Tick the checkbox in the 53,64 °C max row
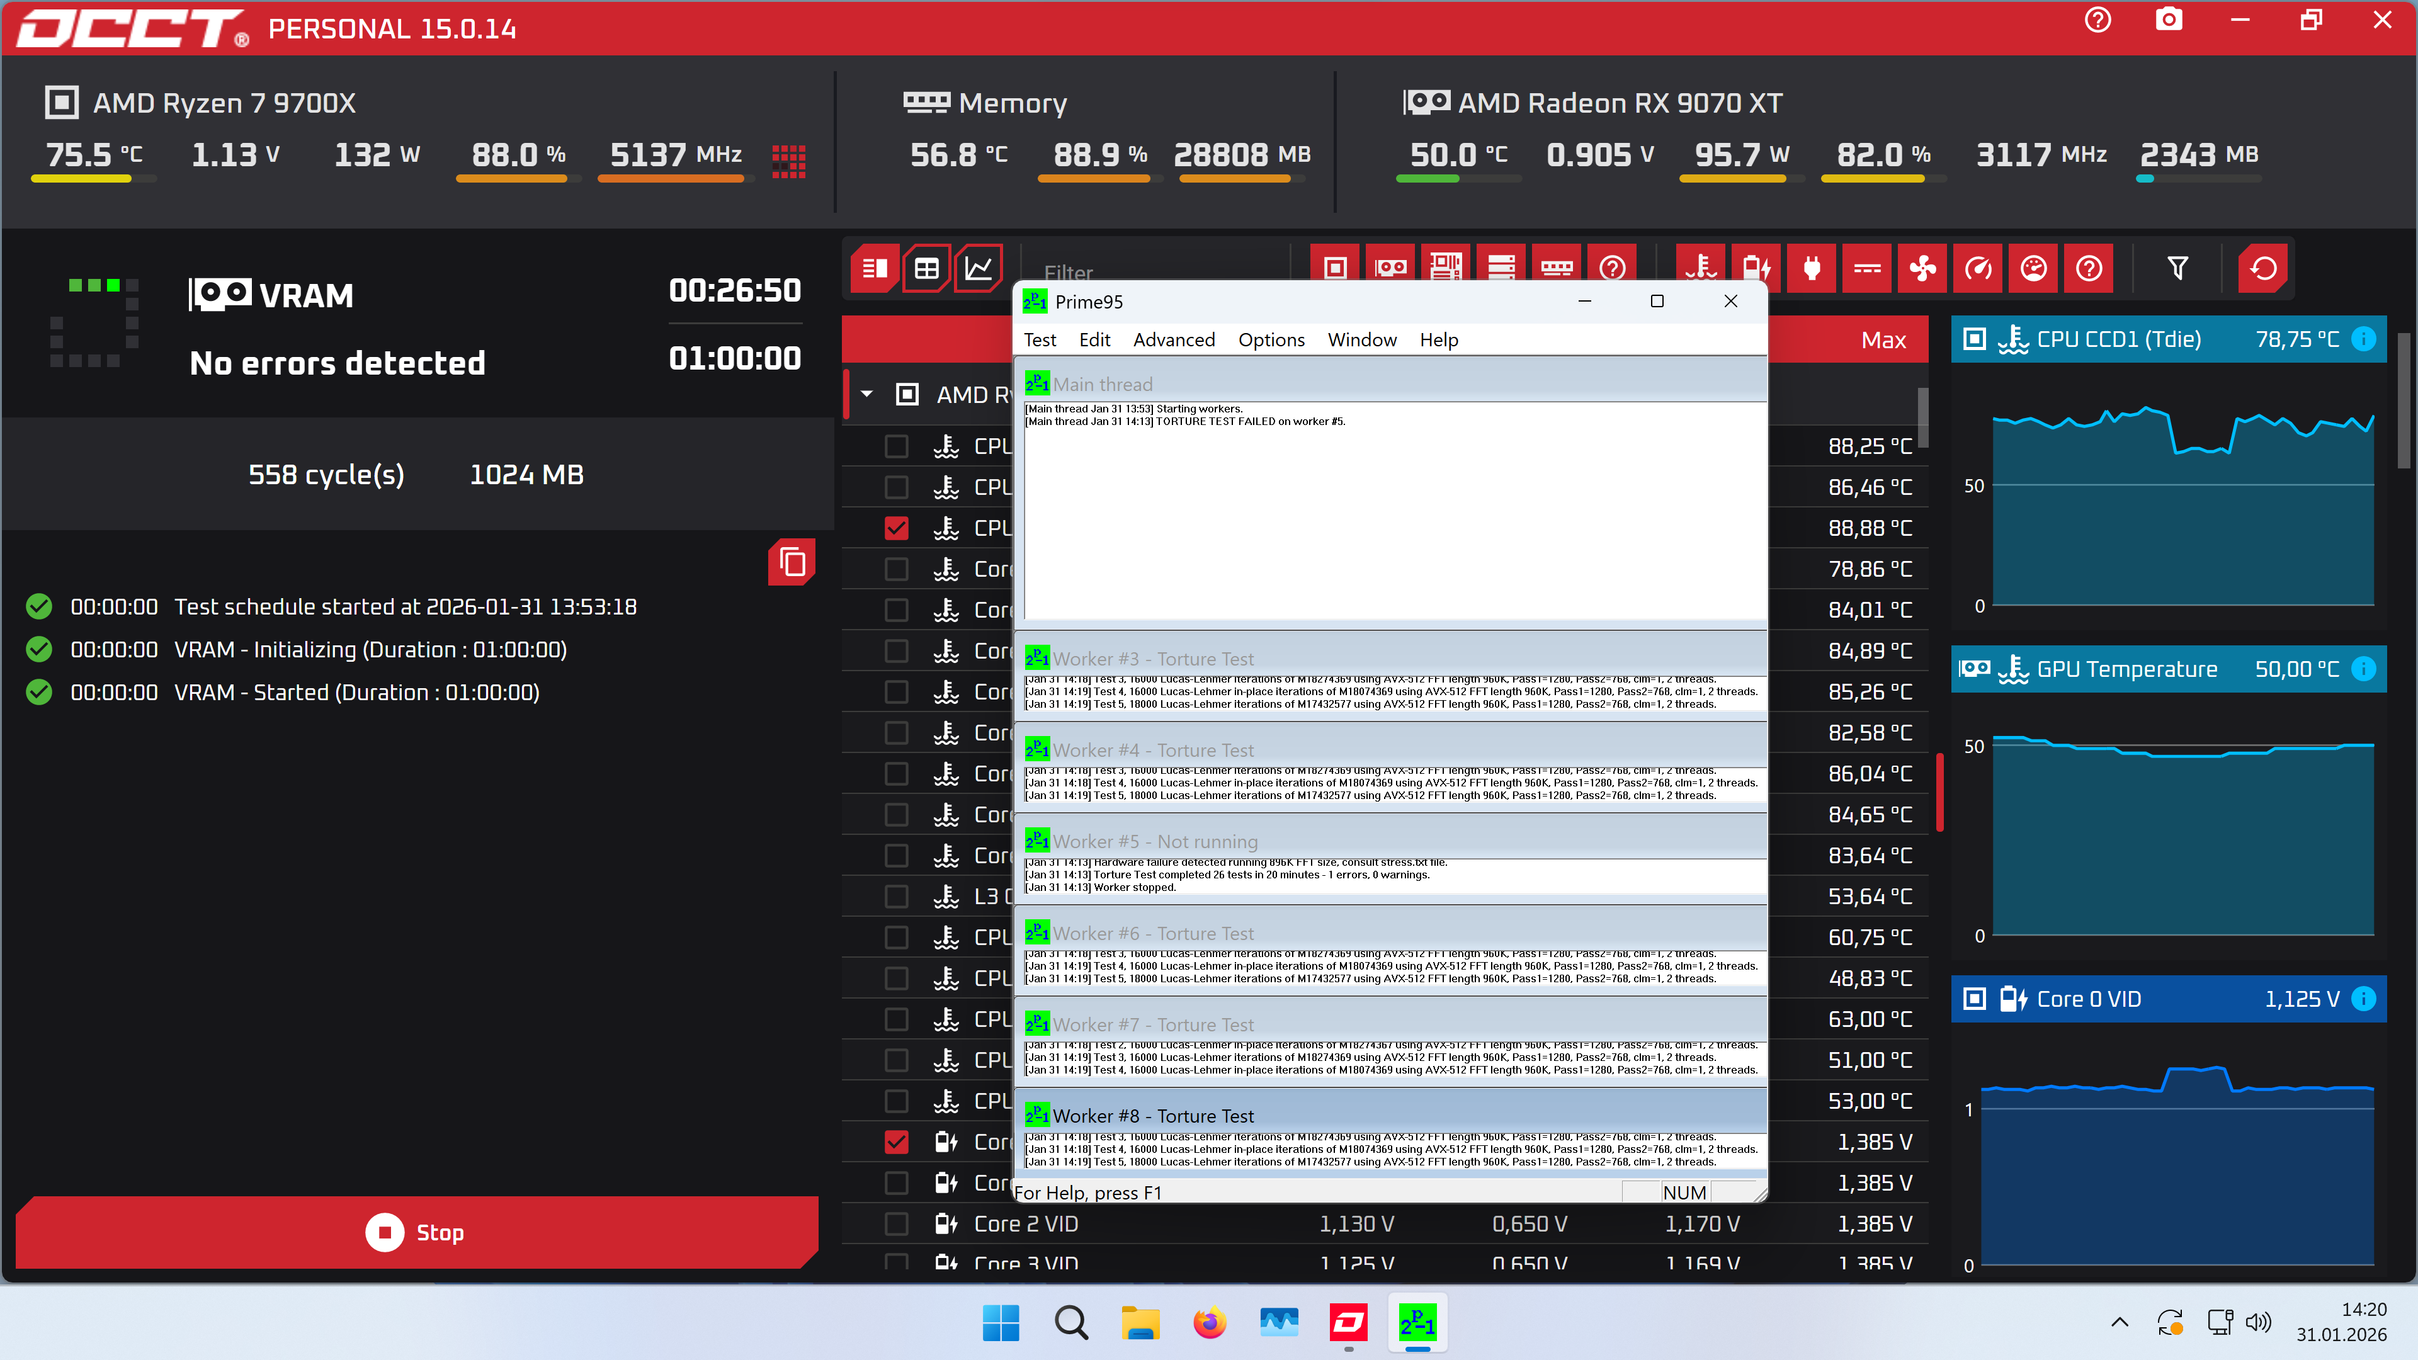The height and width of the screenshot is (1360, 2418). pos(897,897)
